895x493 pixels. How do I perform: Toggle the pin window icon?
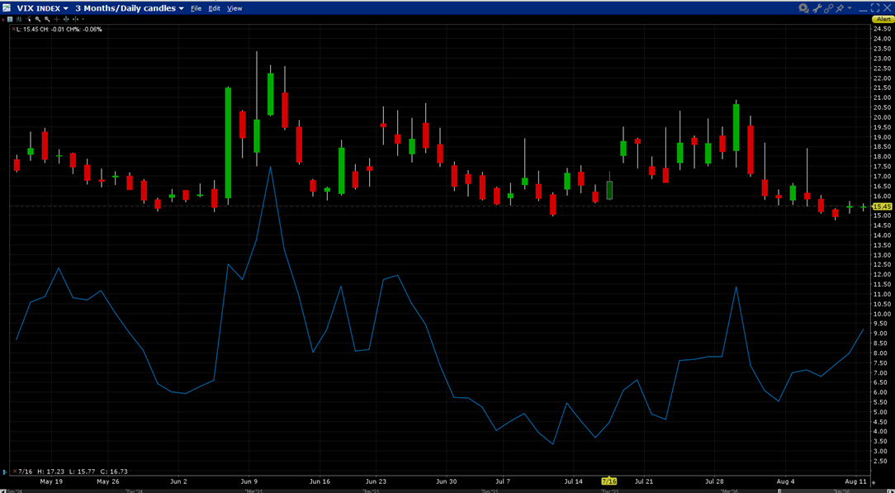[x=840, y=8]
